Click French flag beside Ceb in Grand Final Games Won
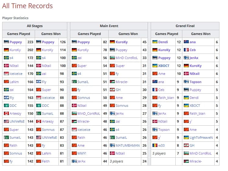Viewport: 228px width, 171px height. point(186,50)
